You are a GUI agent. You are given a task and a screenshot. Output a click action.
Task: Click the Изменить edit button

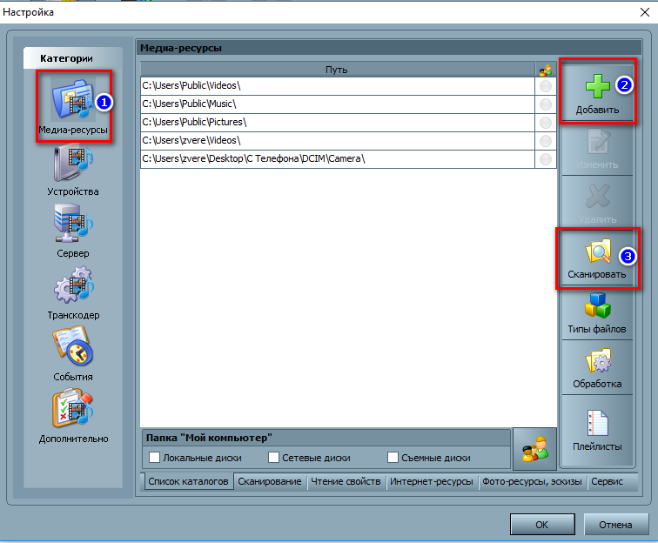597,149
